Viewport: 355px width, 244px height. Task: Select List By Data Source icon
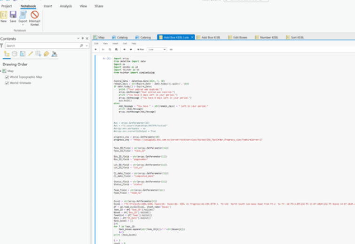(x=15, y=54)
